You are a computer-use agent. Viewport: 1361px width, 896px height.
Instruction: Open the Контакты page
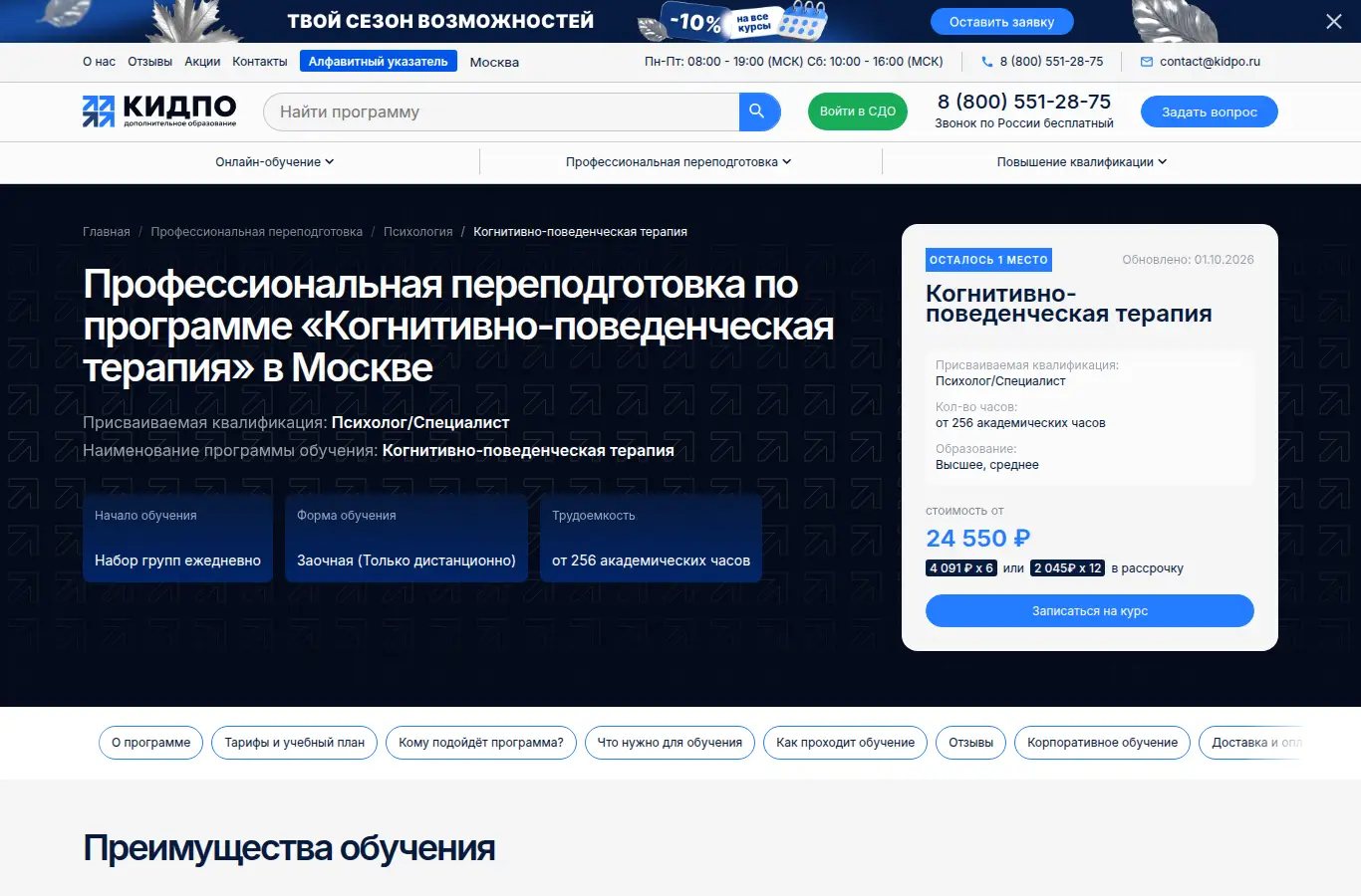click(x=260, y=62)
